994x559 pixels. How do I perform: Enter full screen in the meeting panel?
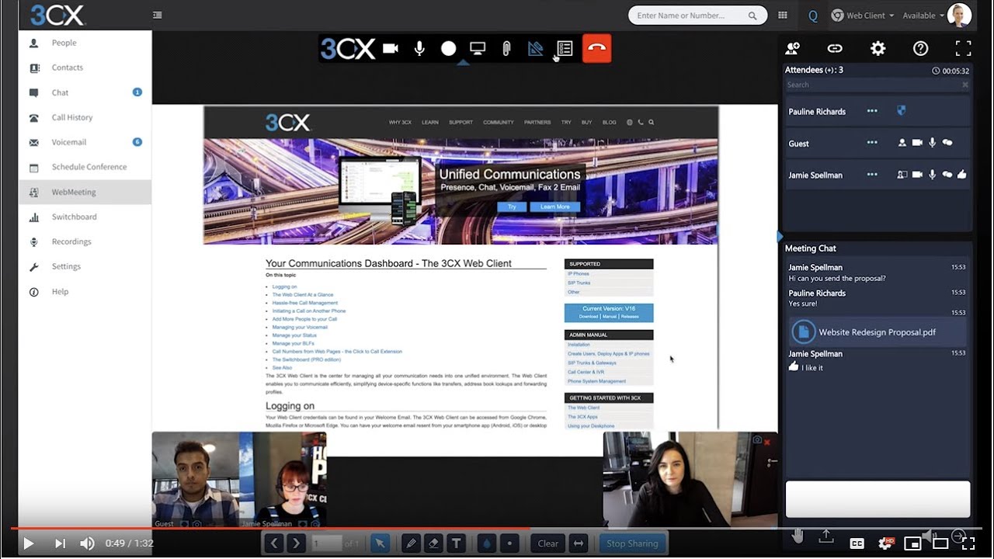point(963,48)
